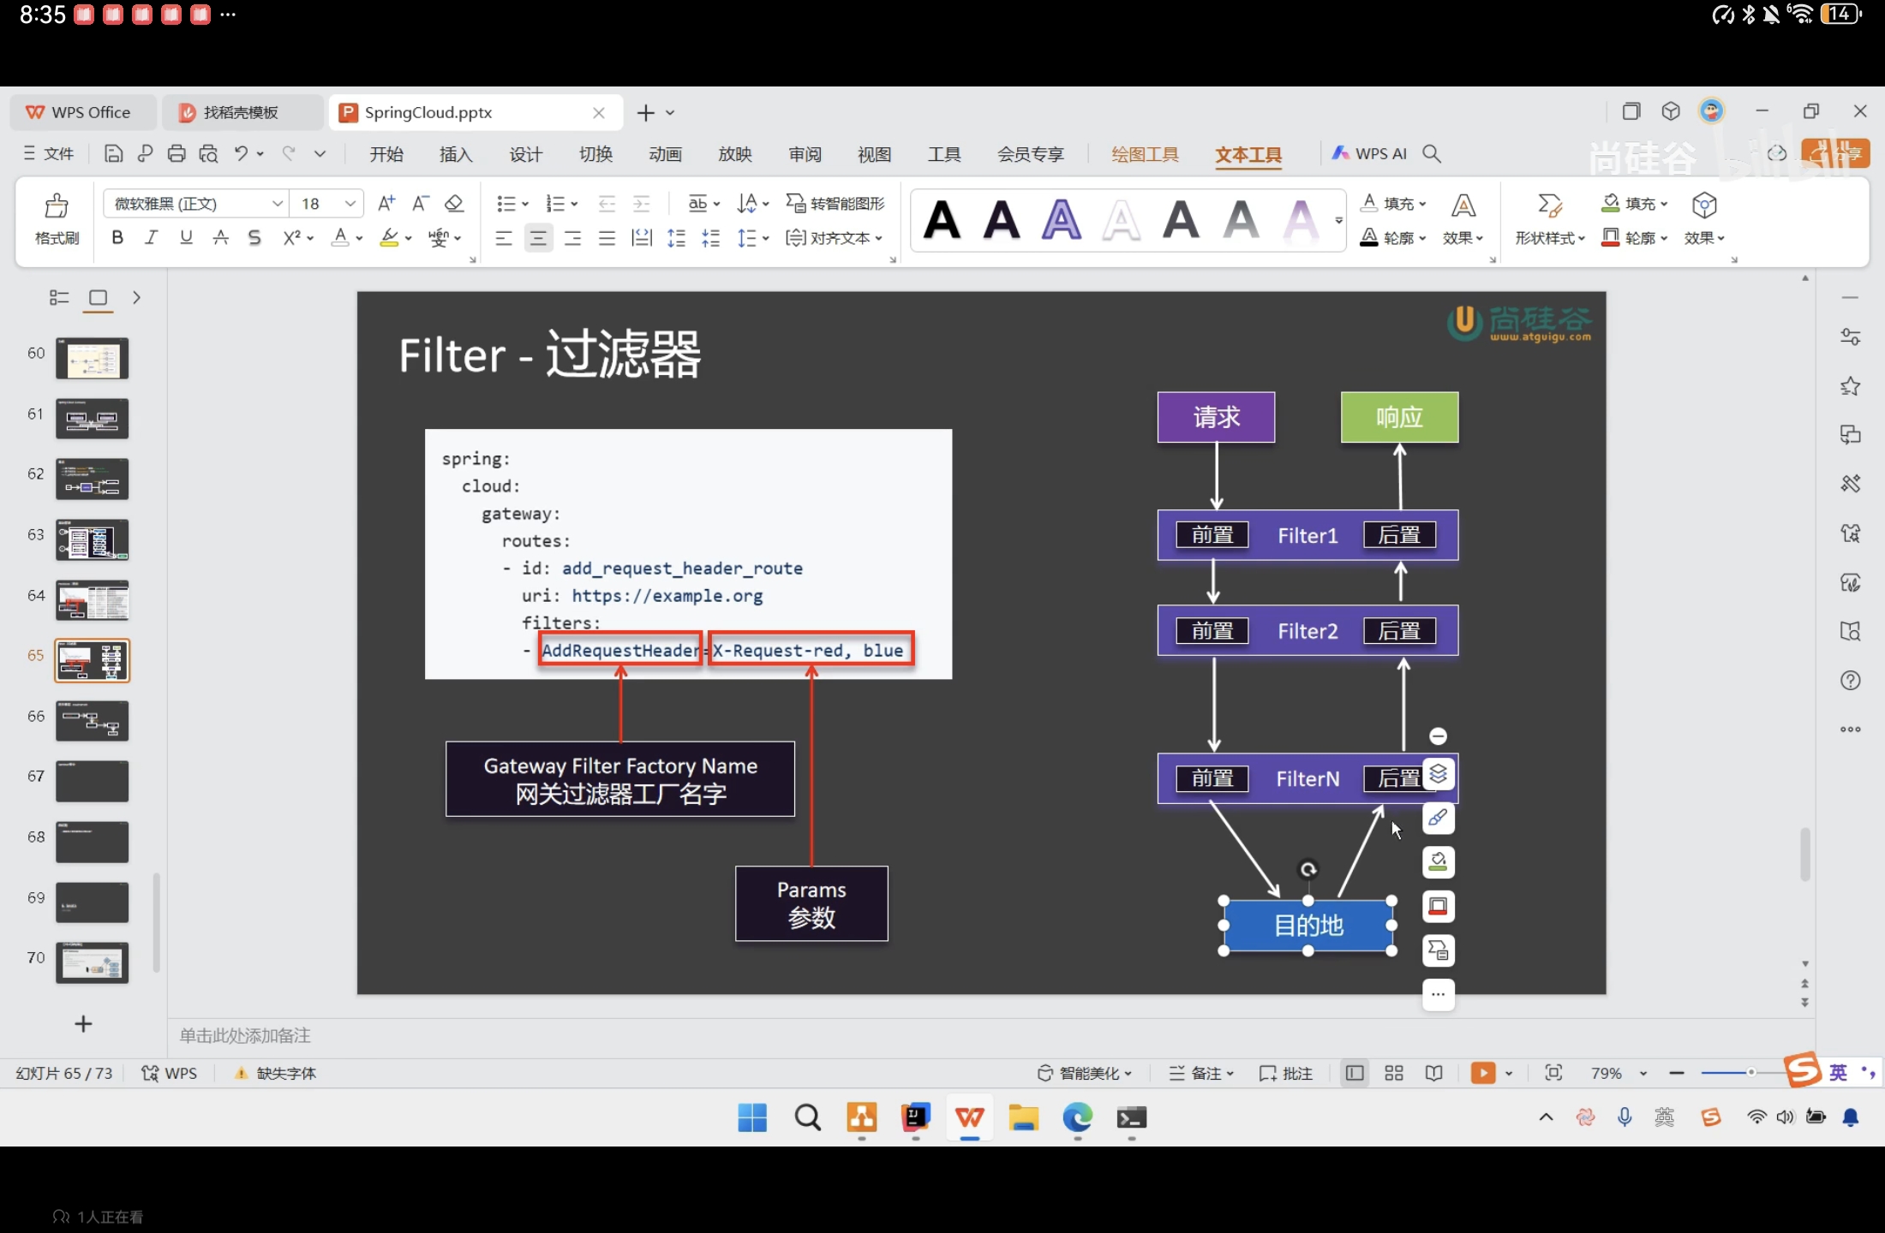The width and height of the screenshot is (1885, 1233).
Task: Click the layer stack icon beside FilterN
Action: click(1438, 774)
